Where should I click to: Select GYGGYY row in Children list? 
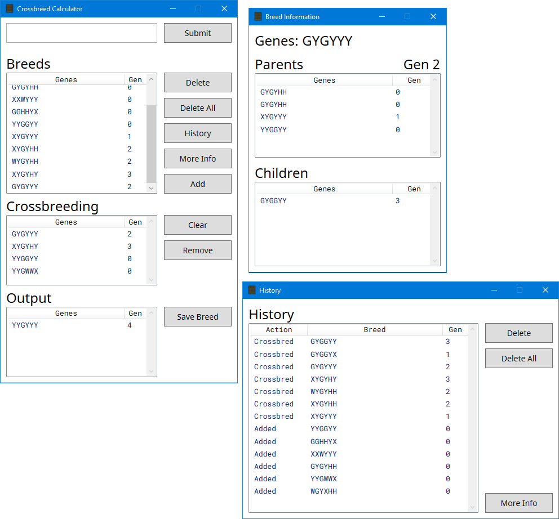[343, 201]
